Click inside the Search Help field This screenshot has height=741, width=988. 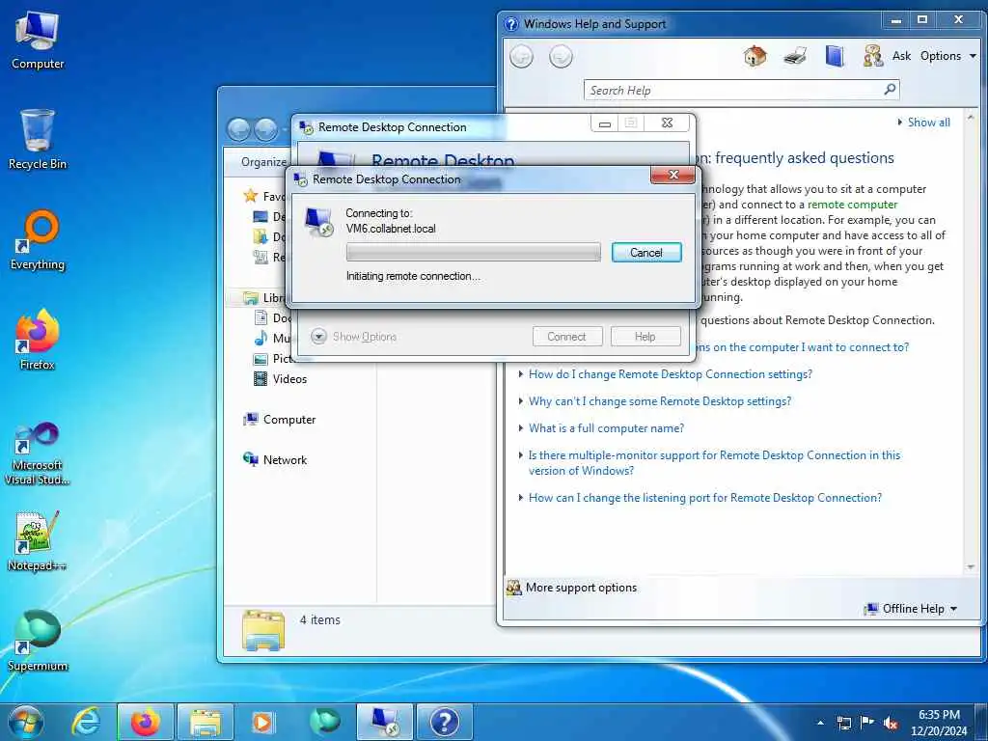(734, 90)
